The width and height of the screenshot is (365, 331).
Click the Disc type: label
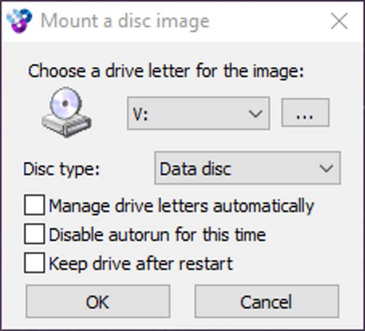[x=61, y=170]
